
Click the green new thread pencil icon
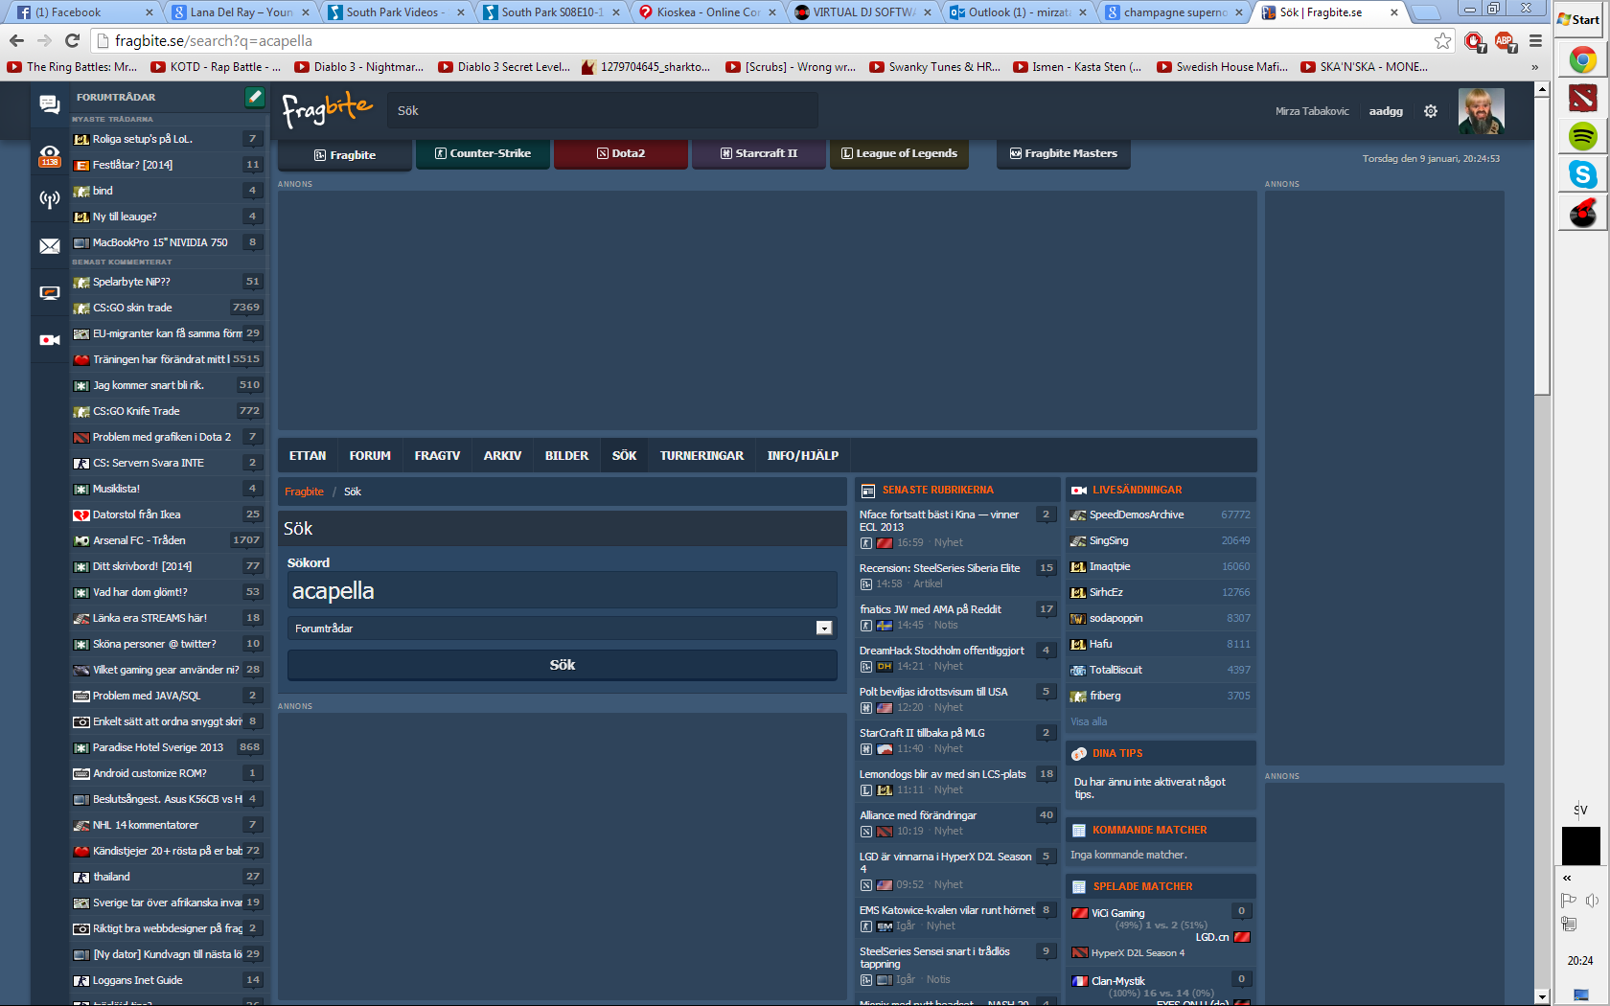(x=254, y=97)
